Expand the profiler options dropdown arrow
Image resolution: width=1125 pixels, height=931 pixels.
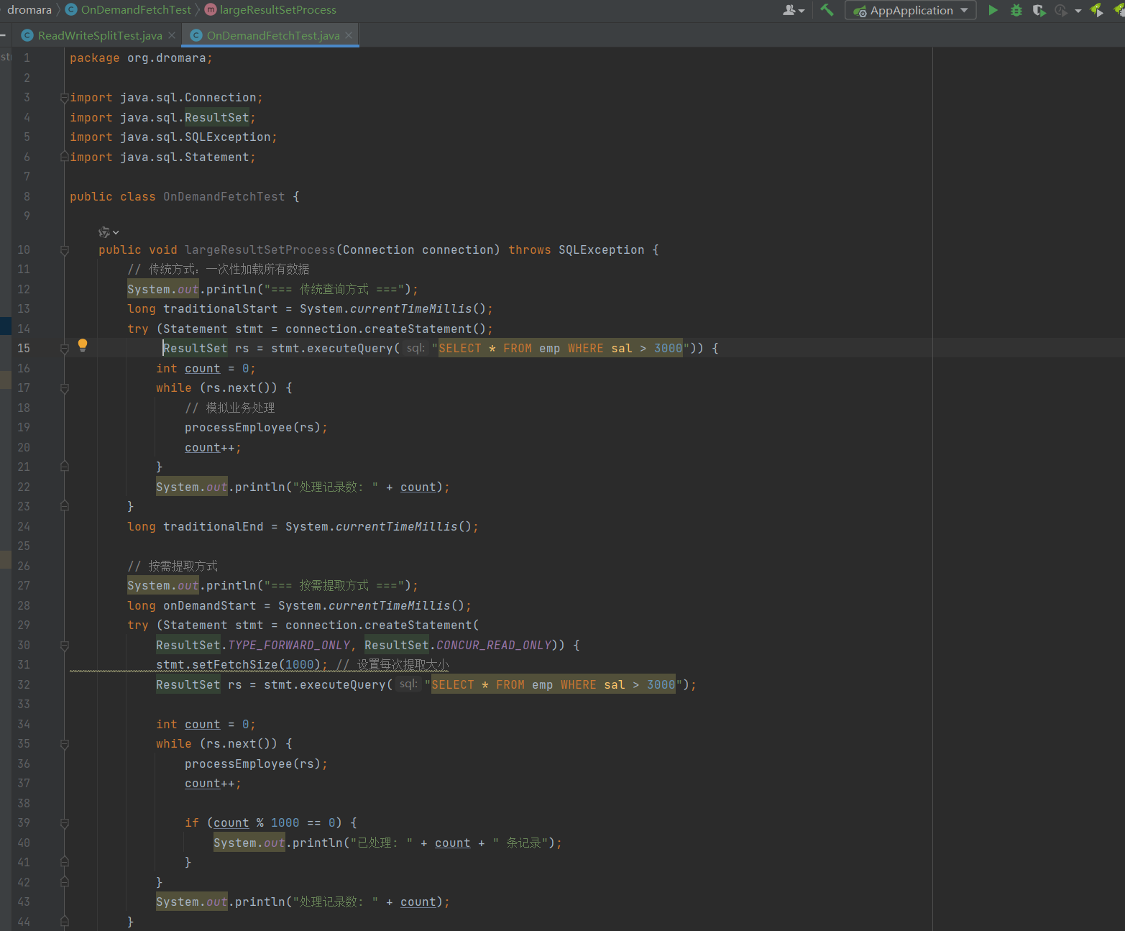1078,11
